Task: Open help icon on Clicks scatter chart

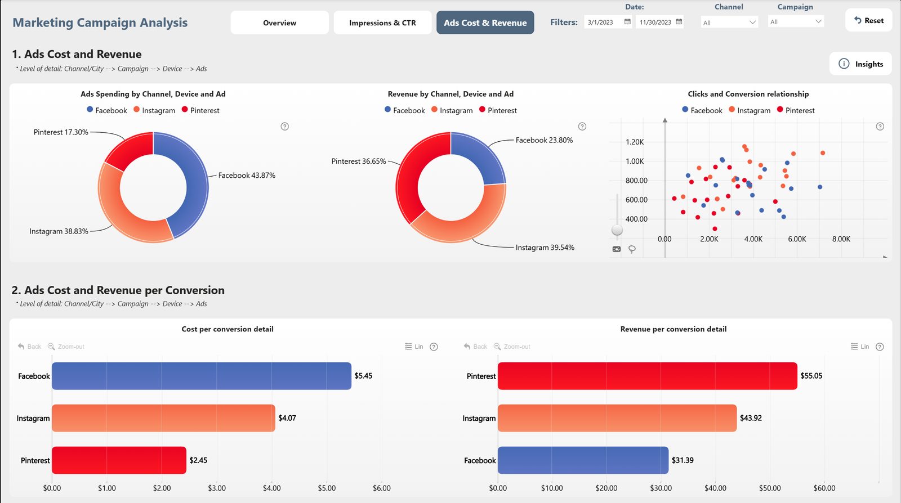Action: [x=880, y=126]
